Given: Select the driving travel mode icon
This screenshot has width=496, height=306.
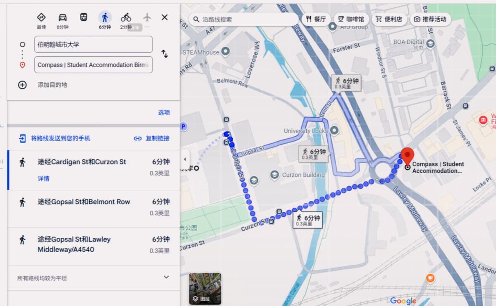Looking at the screenshot, I should coord(62,17).
